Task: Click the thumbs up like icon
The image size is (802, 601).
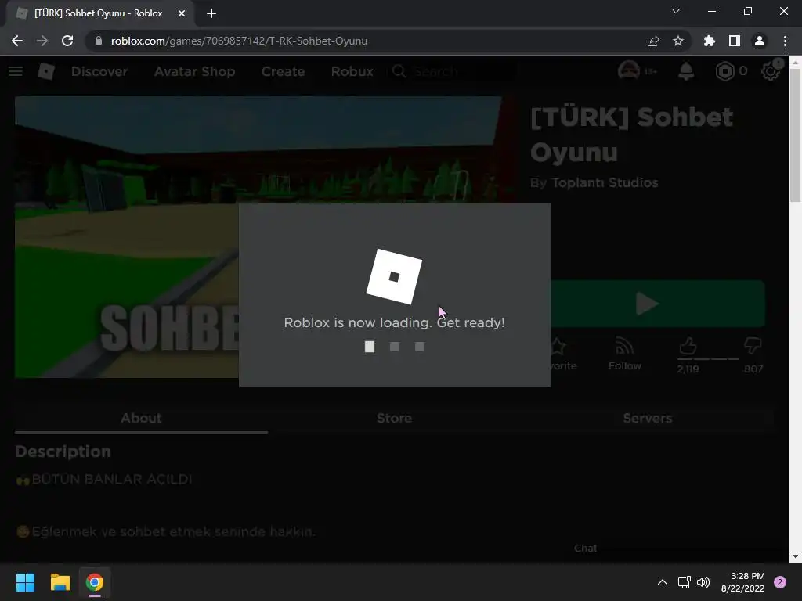Action: (688, 346)
